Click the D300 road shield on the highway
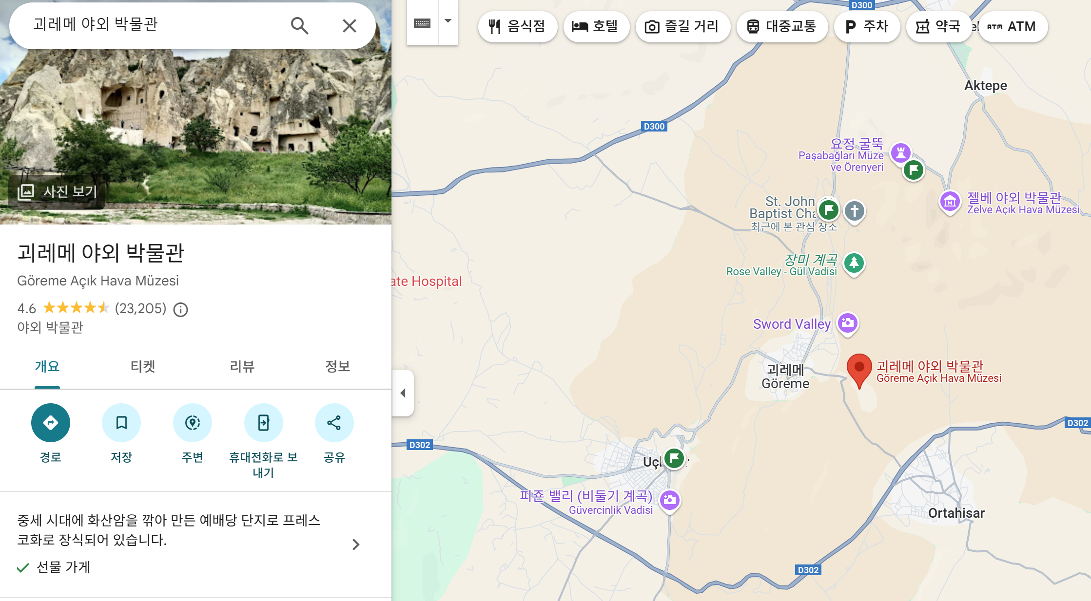The image size is (1091, 601). [654, 127]
